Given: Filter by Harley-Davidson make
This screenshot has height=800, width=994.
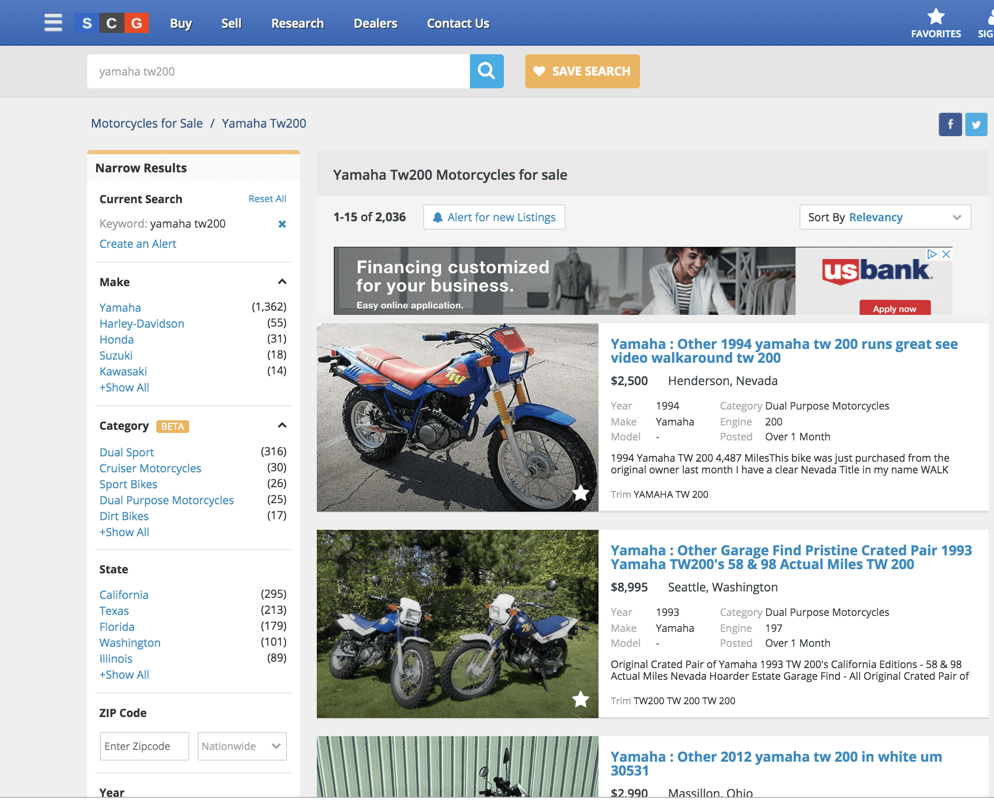Looking at the screenshot, I should pyautogui.click(x=142, y=323).
